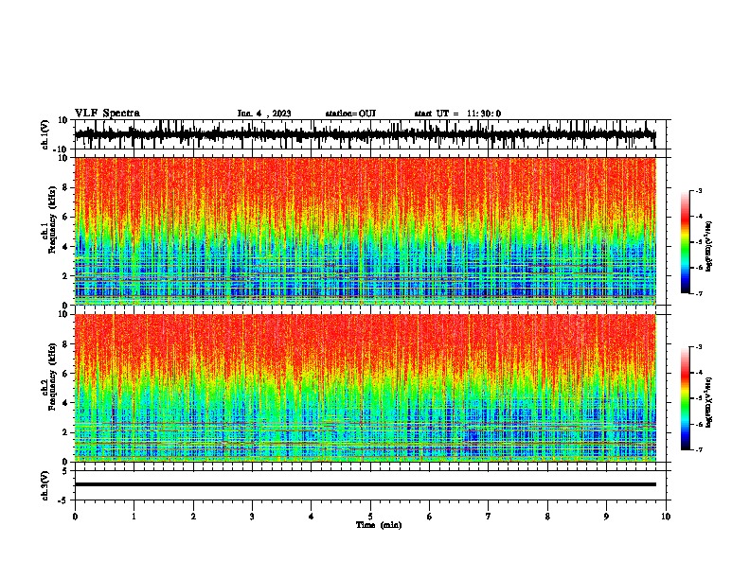Click the "VLF Spectra" plot title
This screenshot has width=750, height=579.
pyautogui.click(x=107, y=114)
